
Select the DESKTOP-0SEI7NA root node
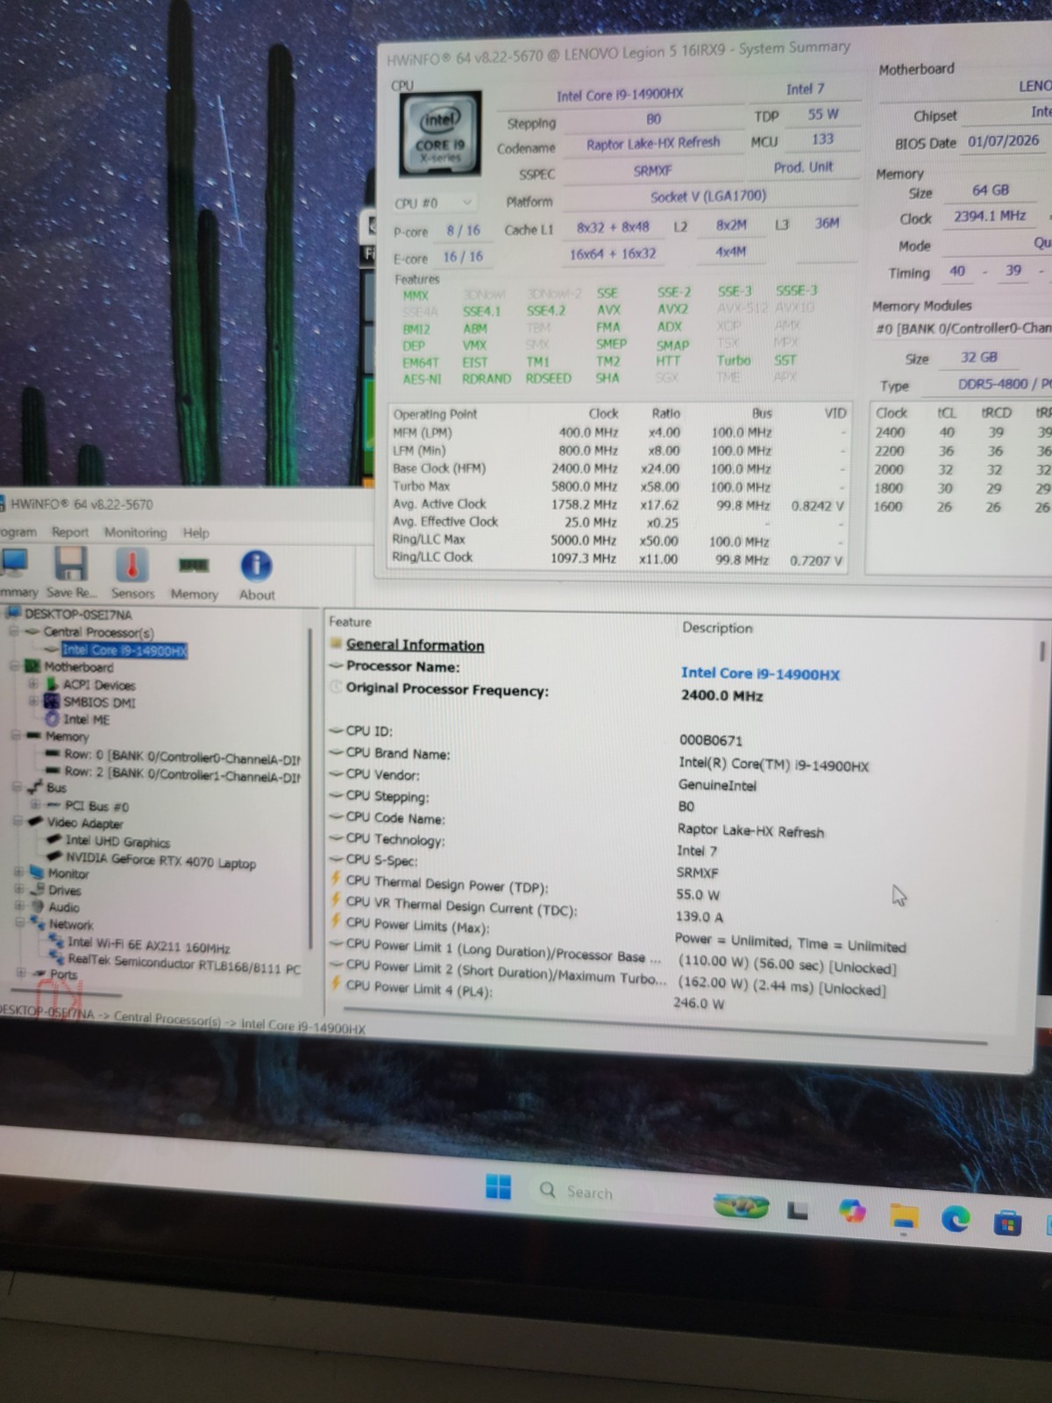click(x=77, y=614)
